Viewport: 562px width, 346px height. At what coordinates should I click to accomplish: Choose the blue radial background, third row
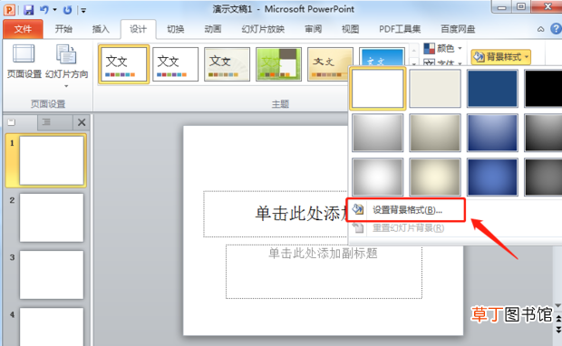[x=492, y=177]
